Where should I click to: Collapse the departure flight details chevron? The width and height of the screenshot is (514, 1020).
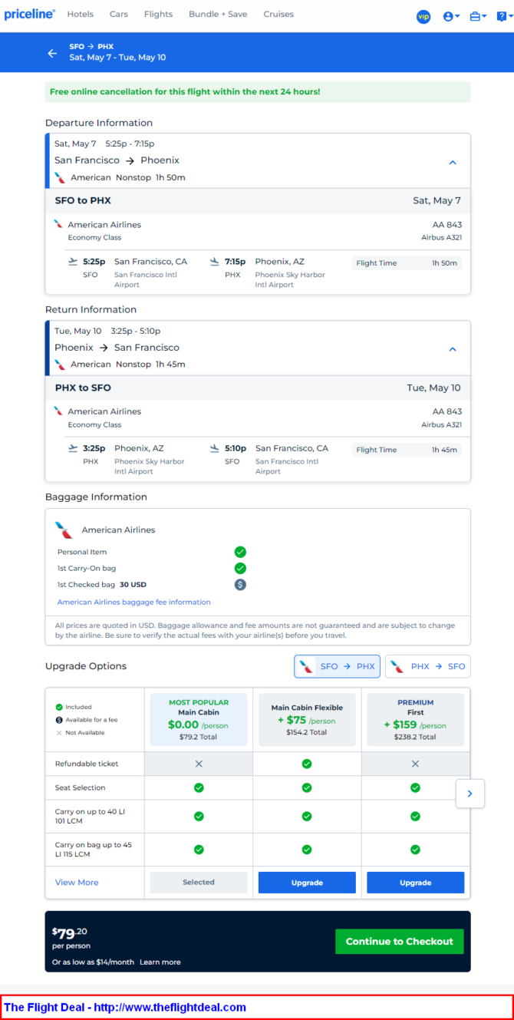(x=453, y=163)
